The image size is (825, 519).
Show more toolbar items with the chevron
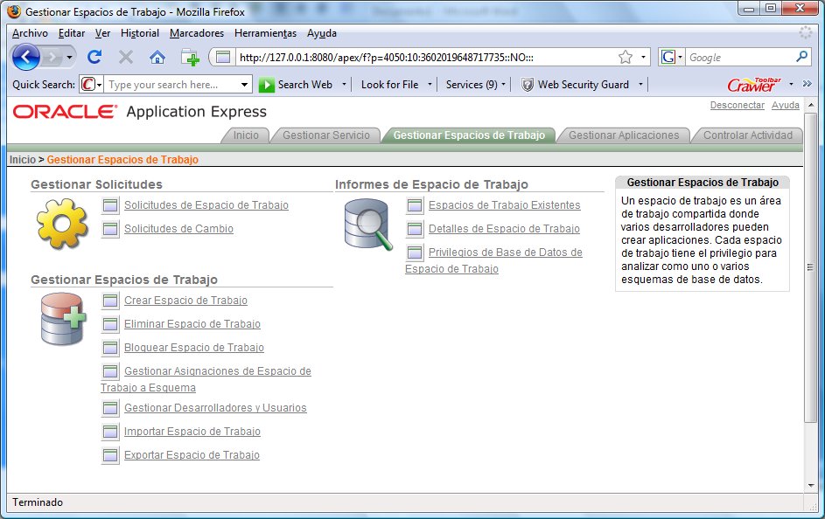pyautogui.click(x=808, y=84)
